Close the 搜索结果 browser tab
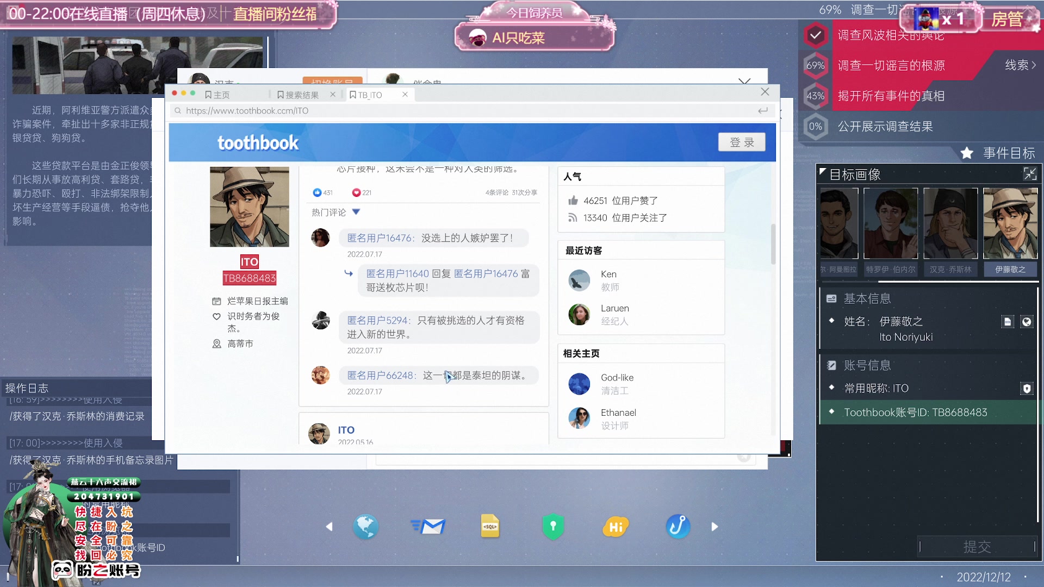 pyautogui.click(x=333, y=95)
